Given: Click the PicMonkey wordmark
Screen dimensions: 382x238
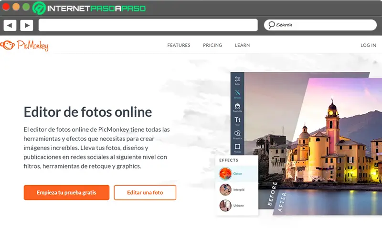Looking at the screenshot, I should (x=32, y=45).
